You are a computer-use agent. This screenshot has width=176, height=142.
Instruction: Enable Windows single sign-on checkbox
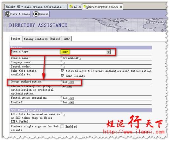coord(62,126)
